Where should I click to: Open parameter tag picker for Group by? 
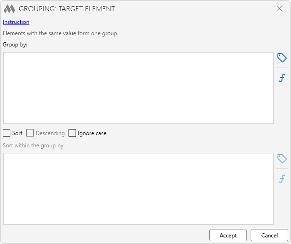pos(282,58)
